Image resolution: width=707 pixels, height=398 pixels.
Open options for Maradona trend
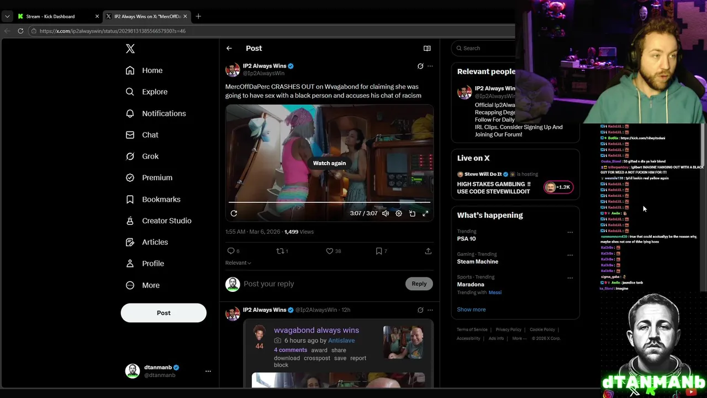coord(570,277)
